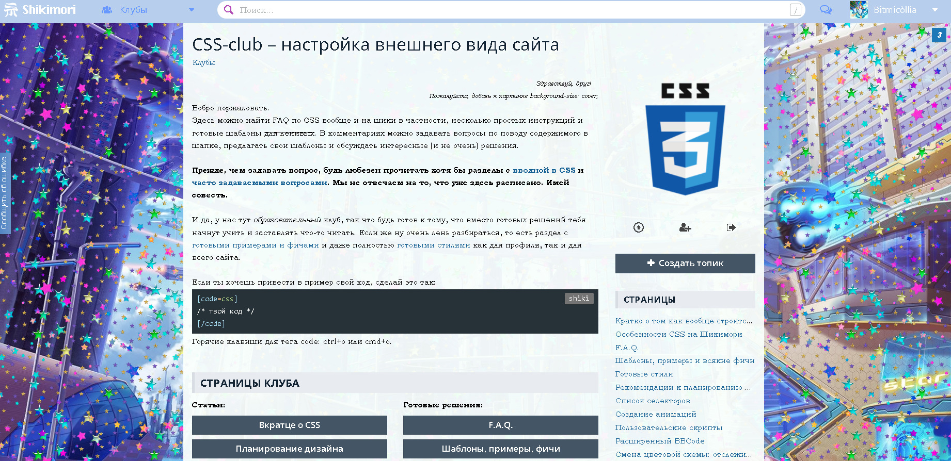Select Готовые стили in the pages list
Viewport: 951px width, 461px height.
point(644,374)
